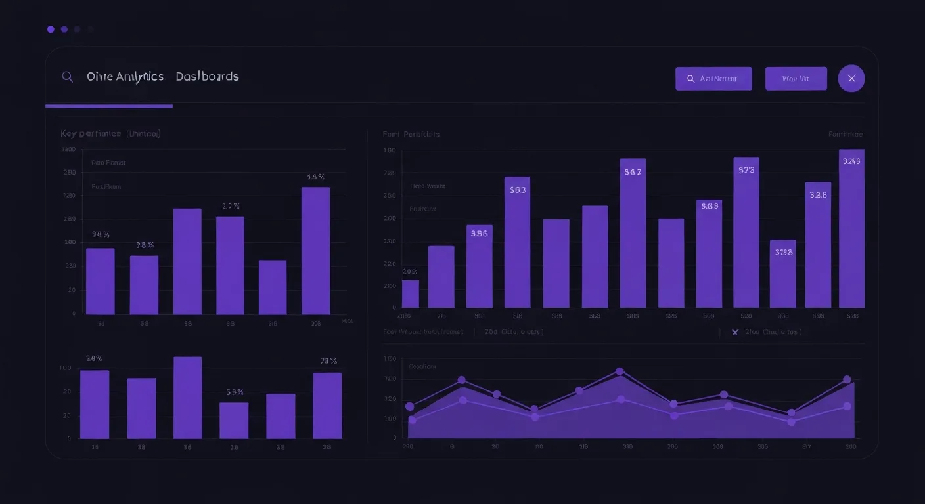Click the Fomt thae label at right
This screenshot has width=925, height=504.
[x=846, y=134]
